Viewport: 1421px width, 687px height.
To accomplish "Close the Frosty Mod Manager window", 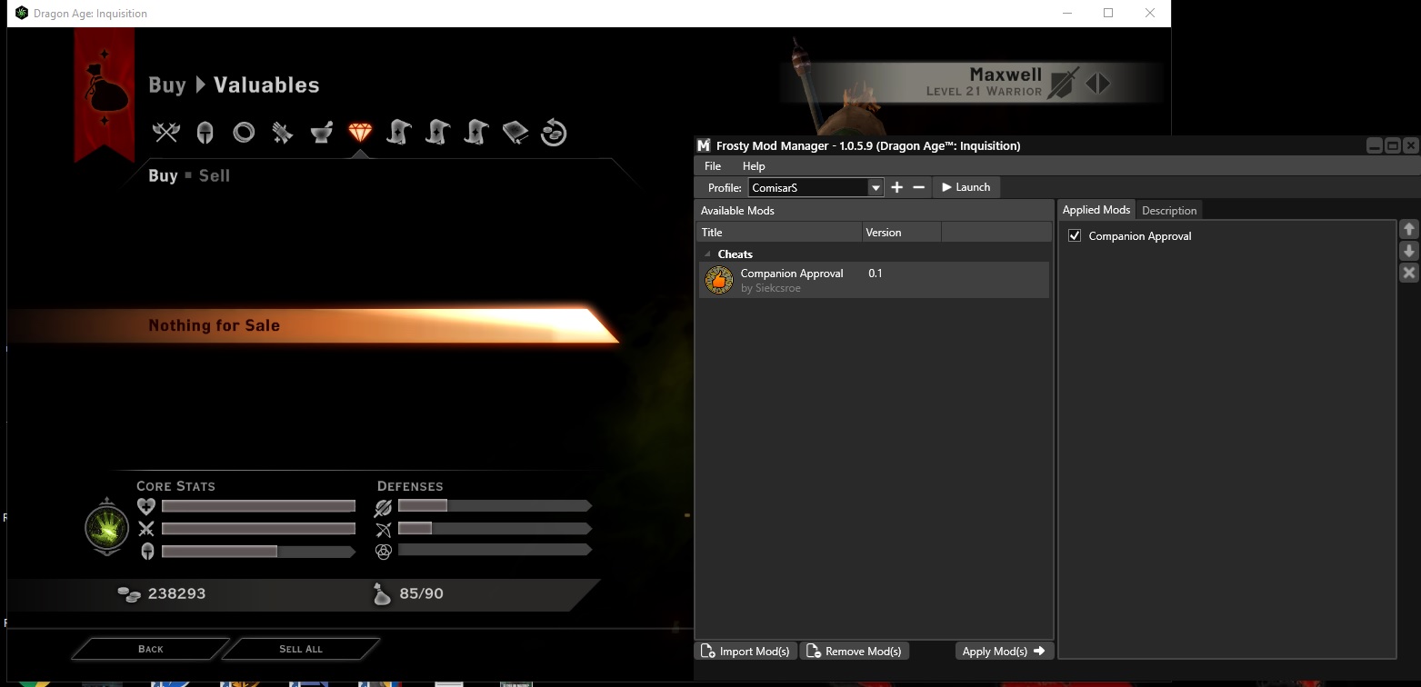I will 1410,145.
